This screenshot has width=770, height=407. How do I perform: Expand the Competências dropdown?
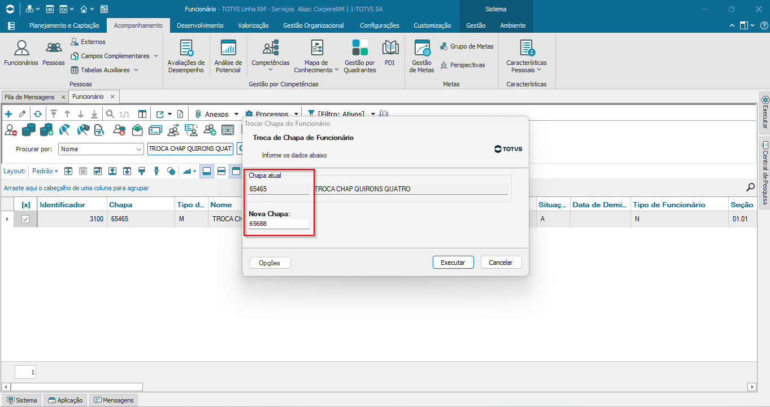(271, 70)
